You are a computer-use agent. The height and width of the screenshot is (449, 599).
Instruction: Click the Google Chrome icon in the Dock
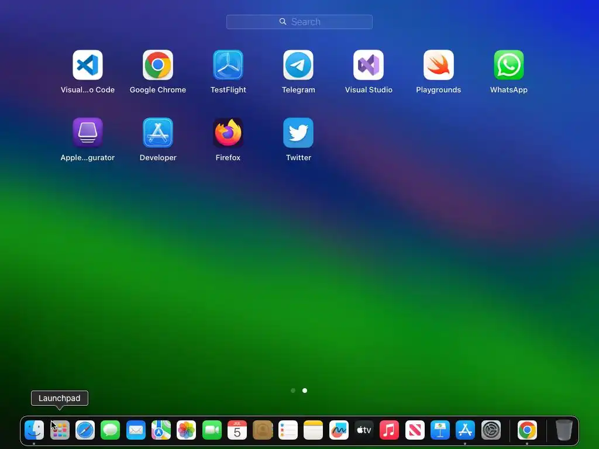coord(527,430)
